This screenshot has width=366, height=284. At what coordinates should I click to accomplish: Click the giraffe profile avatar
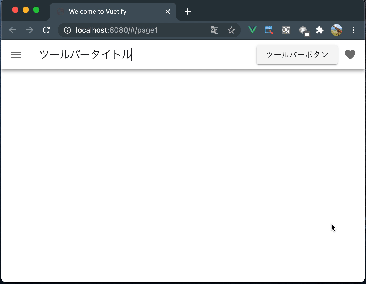[337, 30]
